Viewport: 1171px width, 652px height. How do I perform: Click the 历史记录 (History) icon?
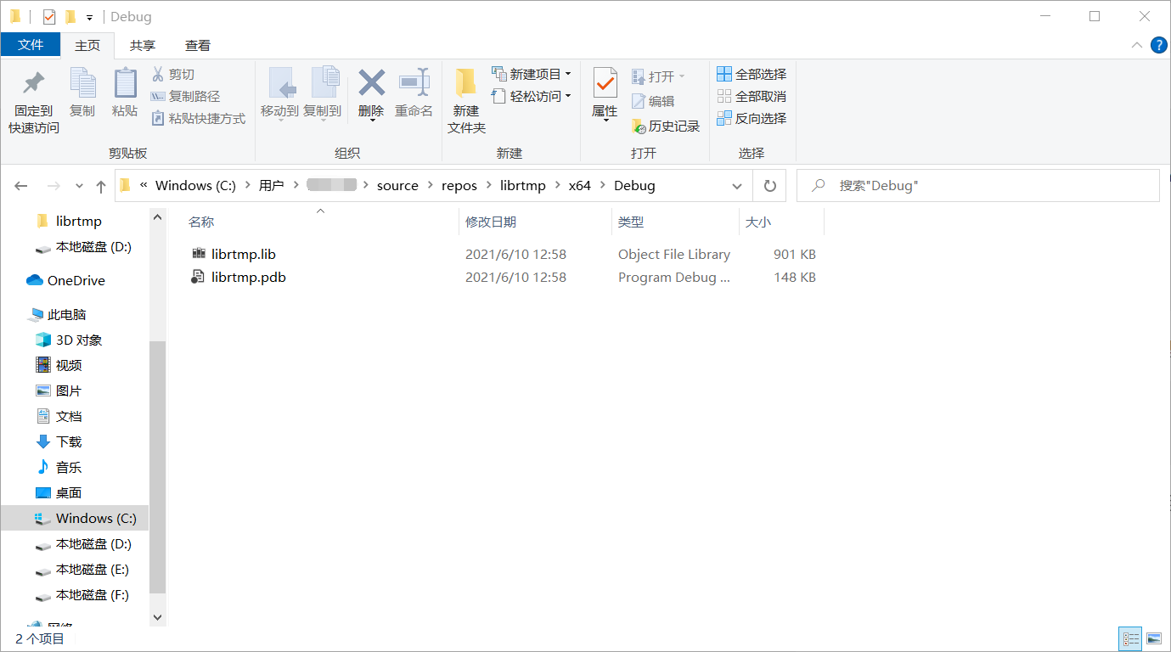click(665, 126)
